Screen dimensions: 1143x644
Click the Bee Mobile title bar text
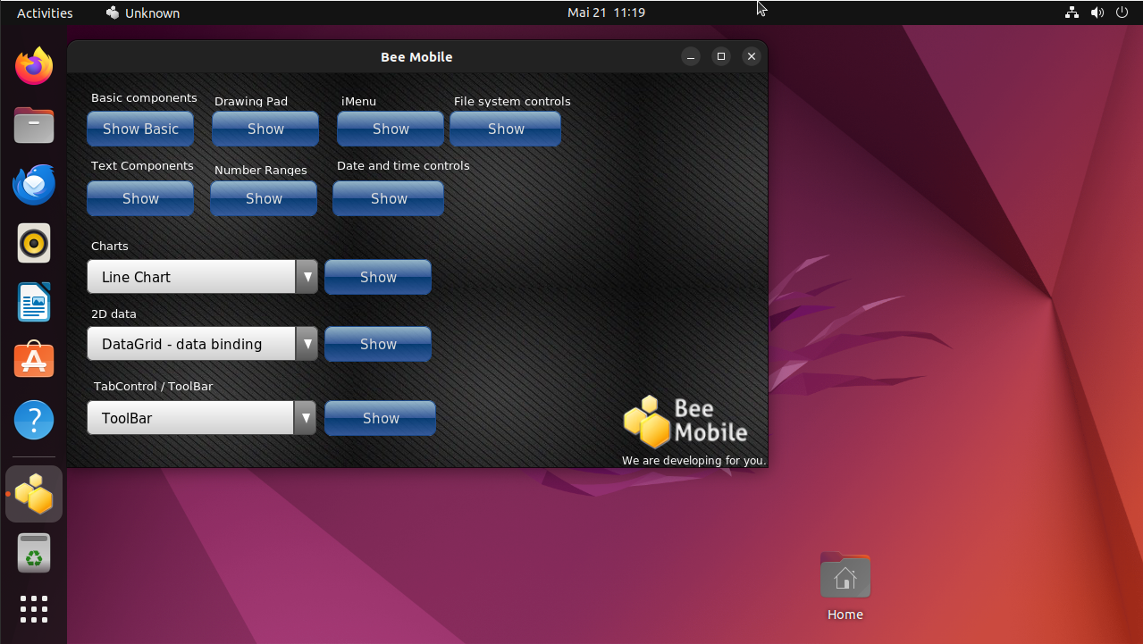pos(416,57)
